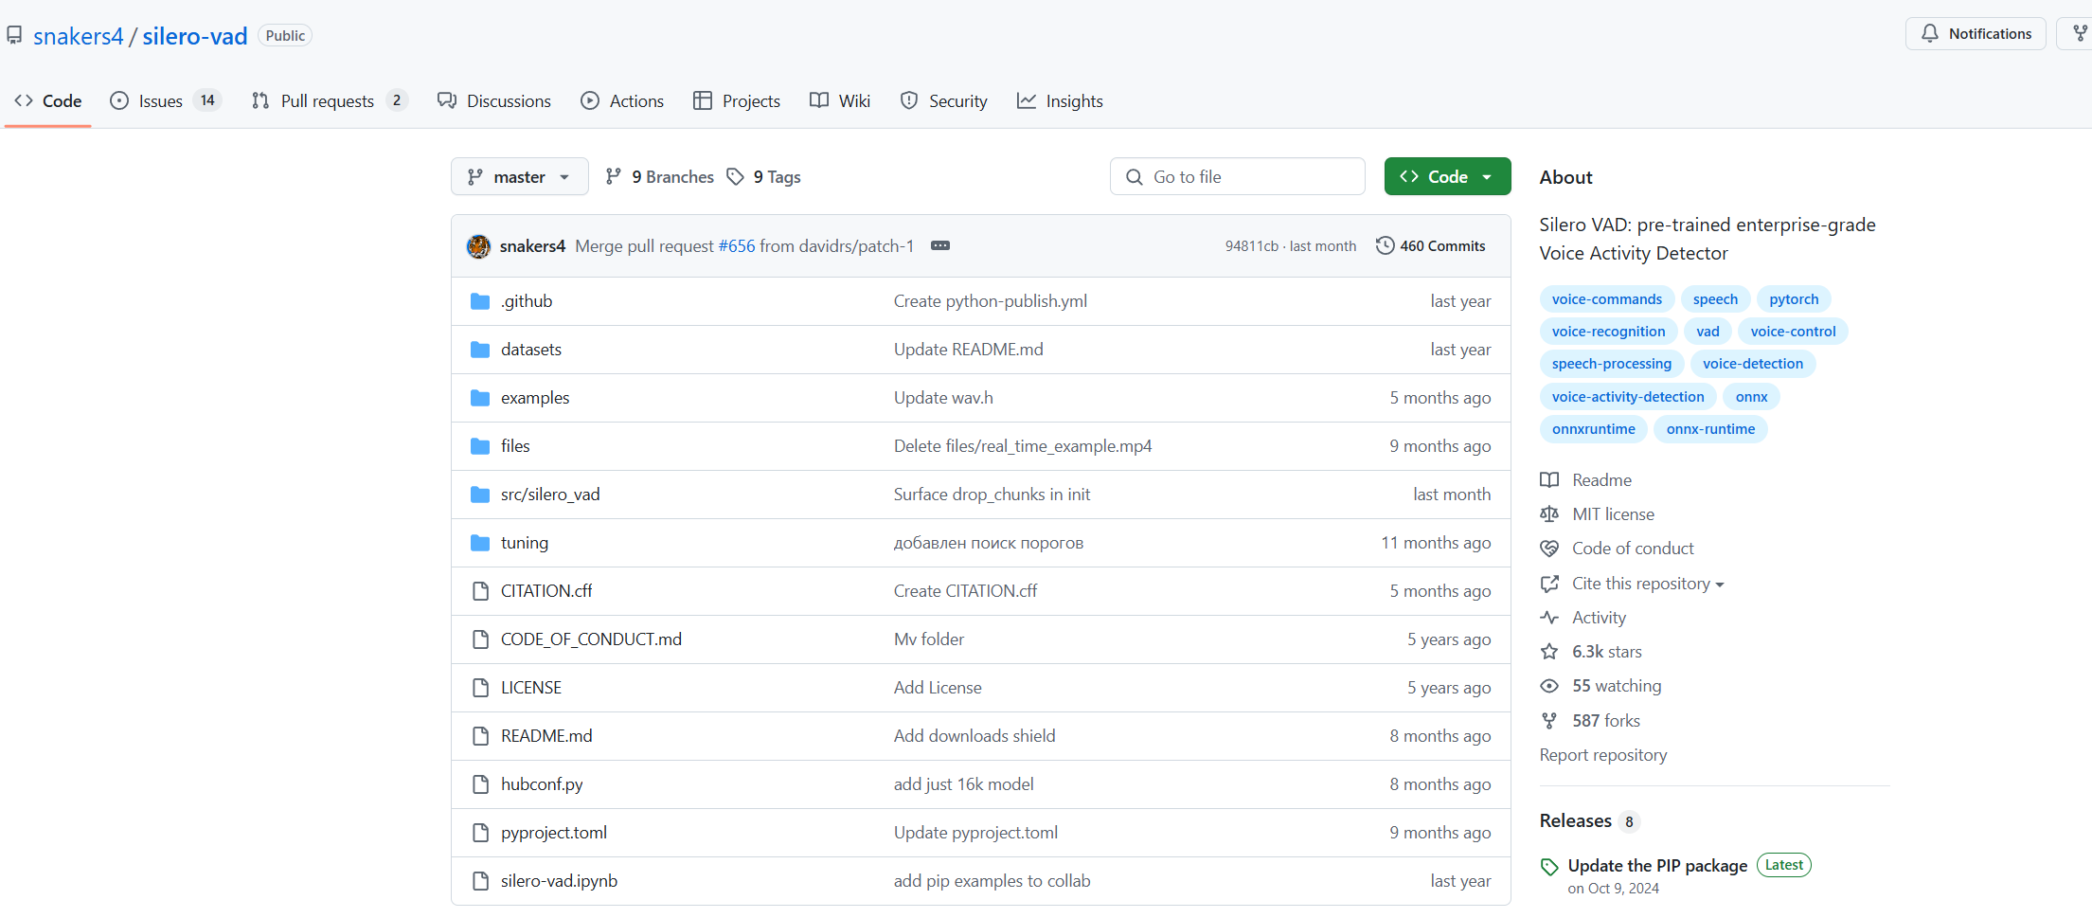This screenshot has height=918, width=2092.
Task: Select the onnx topic tag
Action: [x=1751, y=397]
